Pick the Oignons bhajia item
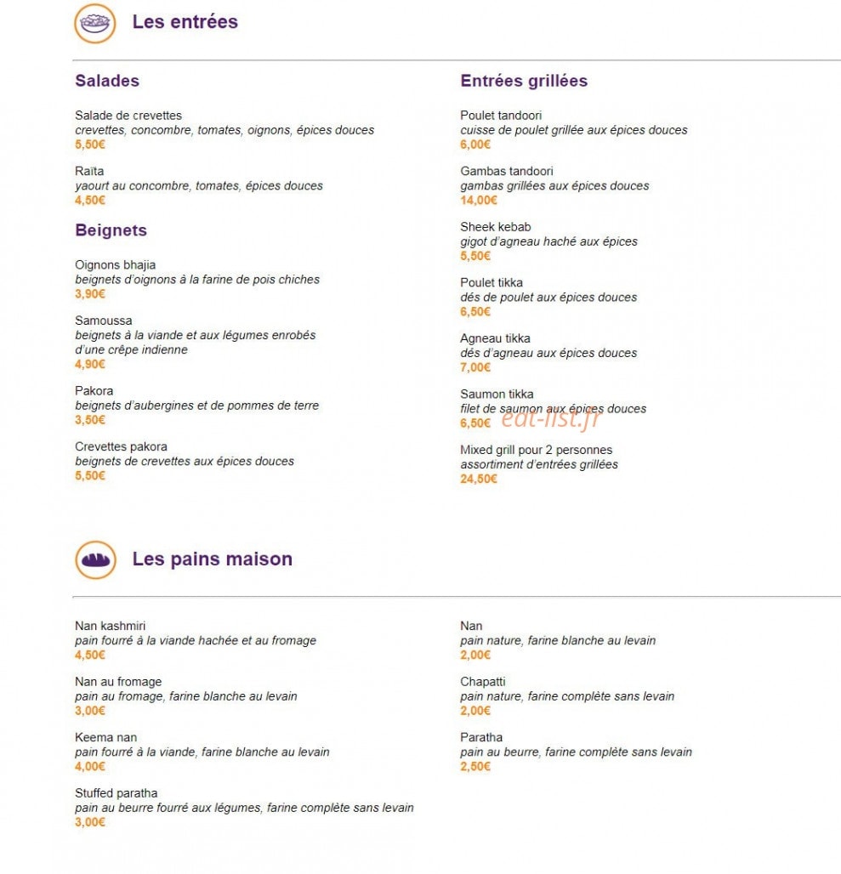The height and width of the screenshot is (874, 841). point(116,264)
